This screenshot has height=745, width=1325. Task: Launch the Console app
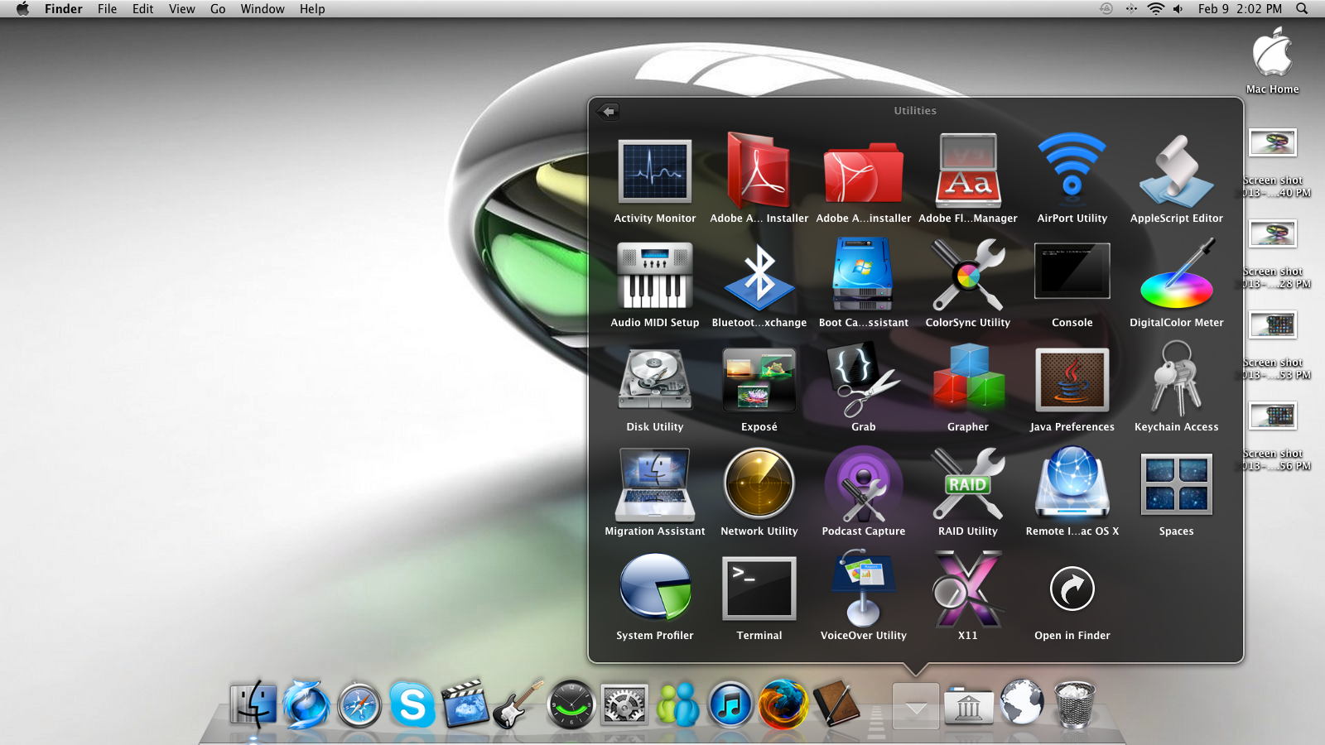tap(1072, 271)
